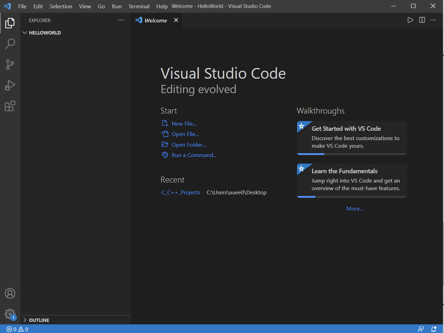This screenshot has width=444, height=333.
Task: Click the More... walkthroughs link
Action: tap(355, 208)
